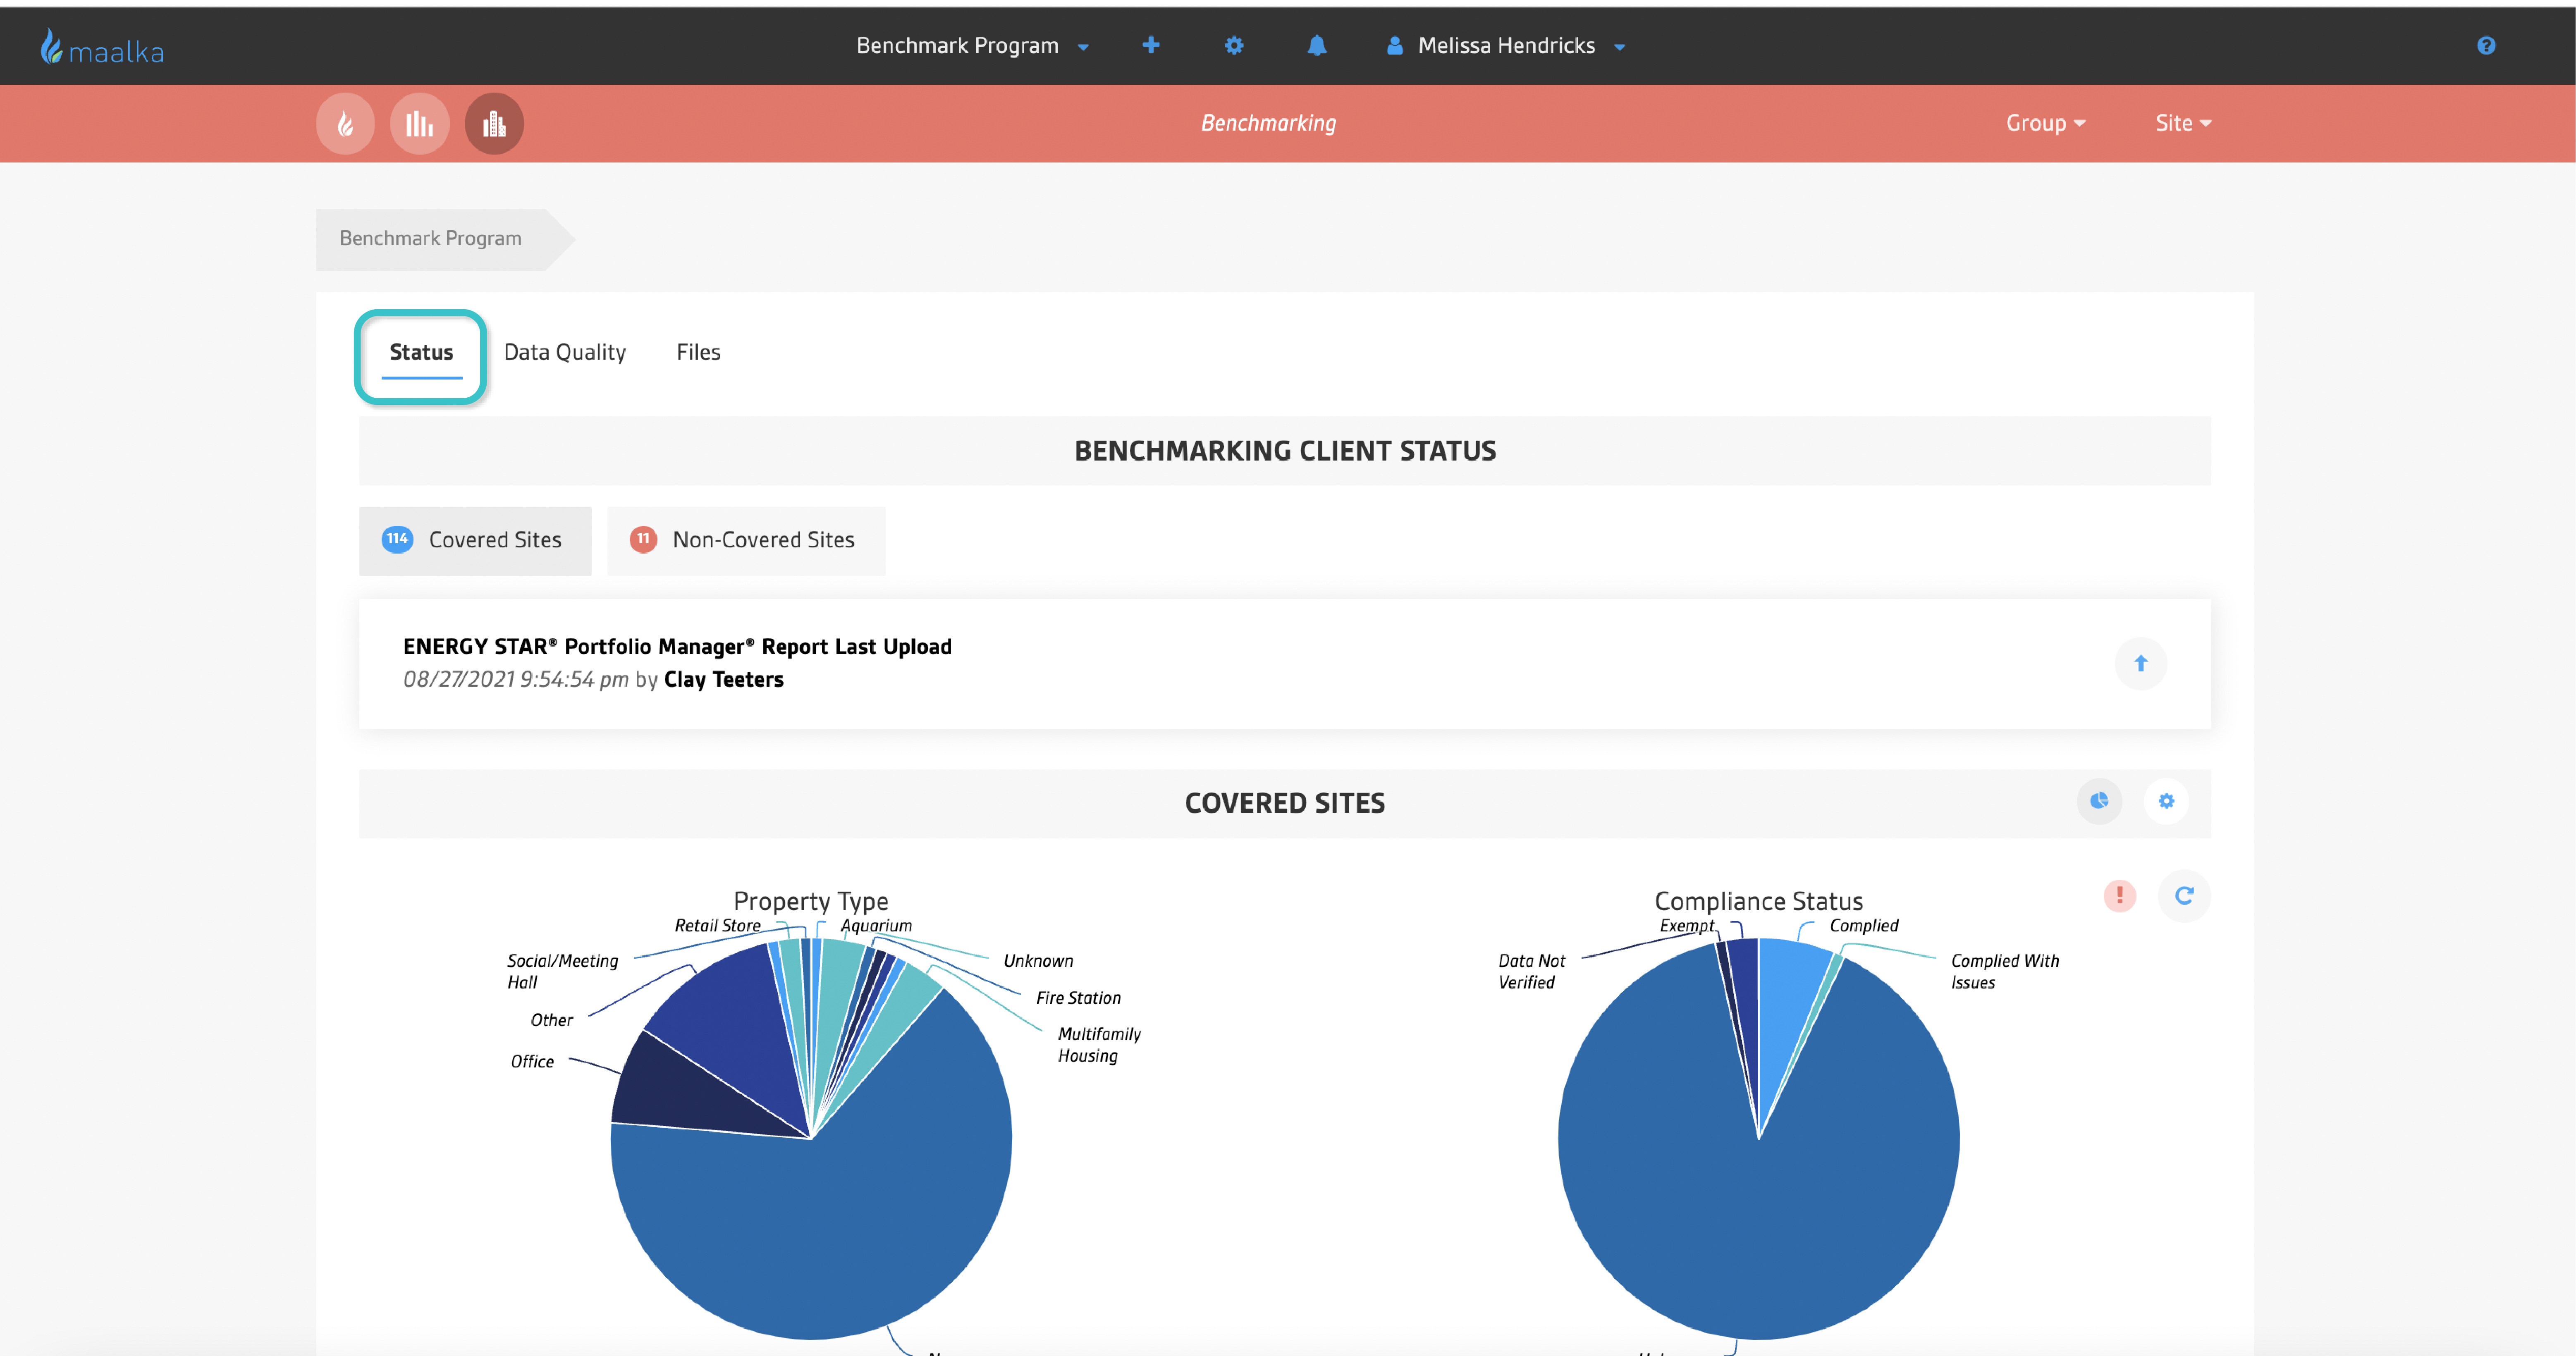Click the plus add icon in top bar
This screenshot has width=2576, height=1356.
pyautogui.click(x=1151, y=45)
